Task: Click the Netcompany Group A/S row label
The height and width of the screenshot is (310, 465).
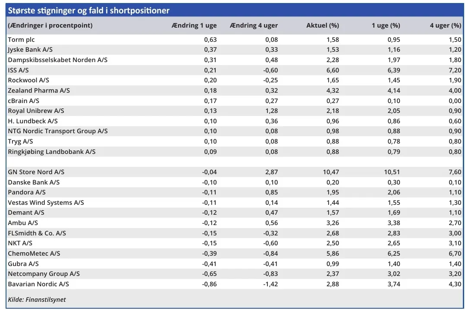Action: click(x=44, y=274)
